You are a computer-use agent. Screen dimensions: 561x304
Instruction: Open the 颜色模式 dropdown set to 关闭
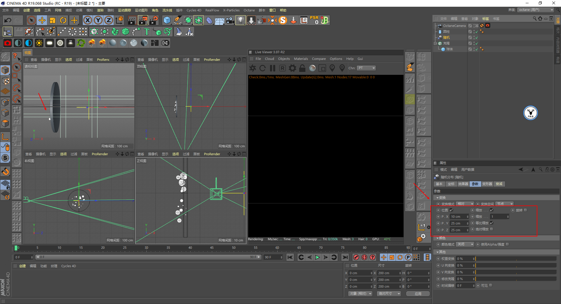click(x=465, y=244)
